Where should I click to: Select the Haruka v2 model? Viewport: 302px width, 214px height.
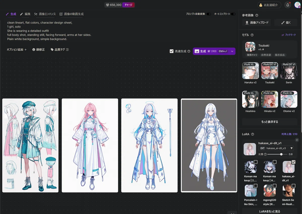250,71
